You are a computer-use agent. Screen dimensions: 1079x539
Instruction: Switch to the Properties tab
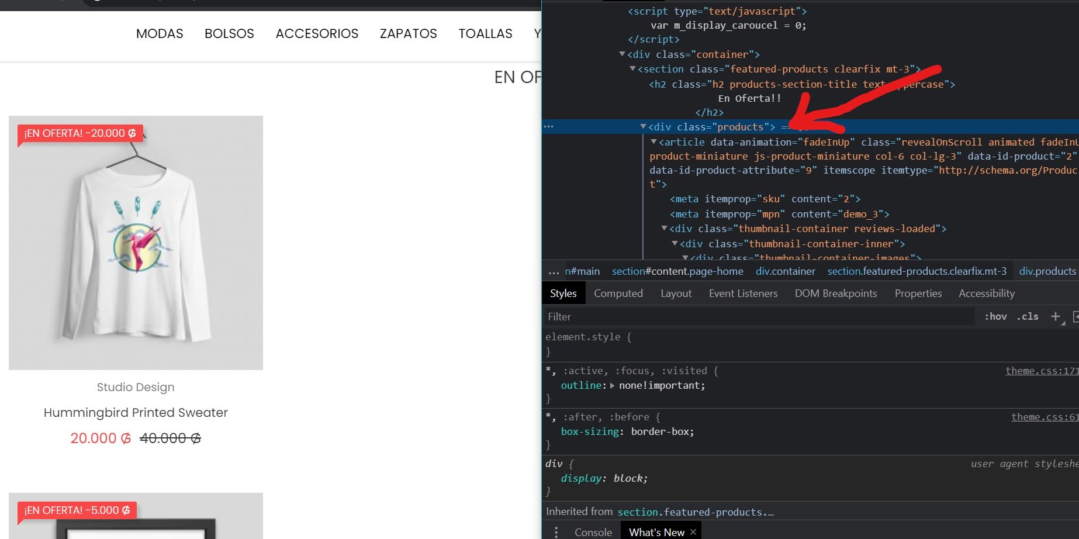[918, 293]
